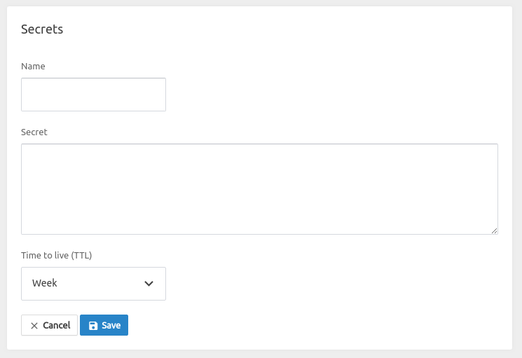This screenshot has height=358, width=522.
Task: Click the floppy disk icon on Save
Action: tap(93, 325)
